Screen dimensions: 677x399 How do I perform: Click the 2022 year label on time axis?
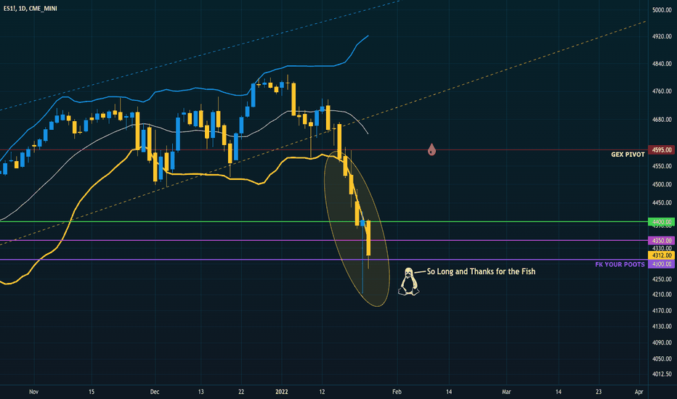click(x=282, y=392)
